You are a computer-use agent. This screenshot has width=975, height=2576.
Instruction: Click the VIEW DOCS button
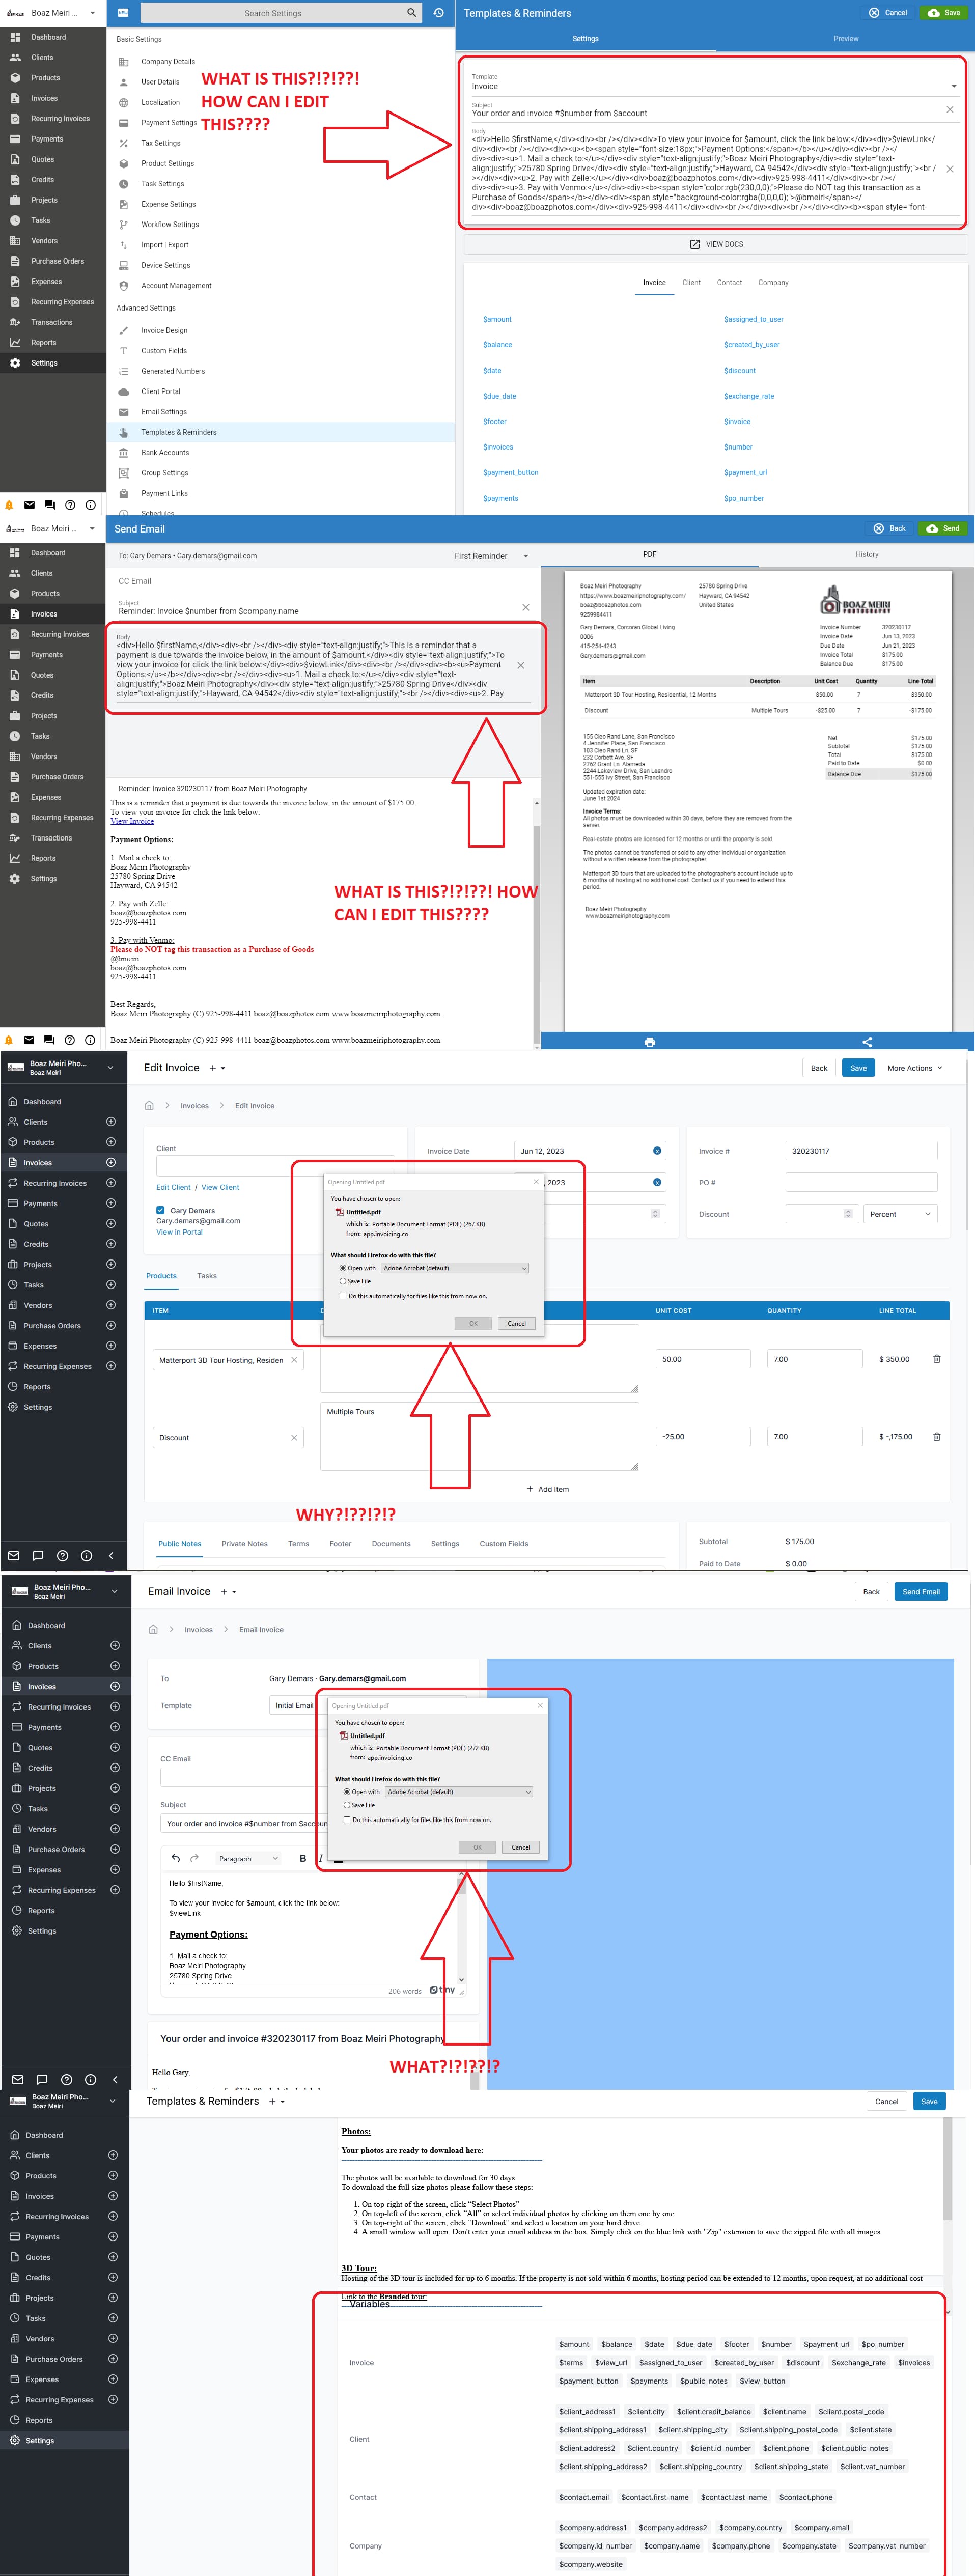click(716, 244)
